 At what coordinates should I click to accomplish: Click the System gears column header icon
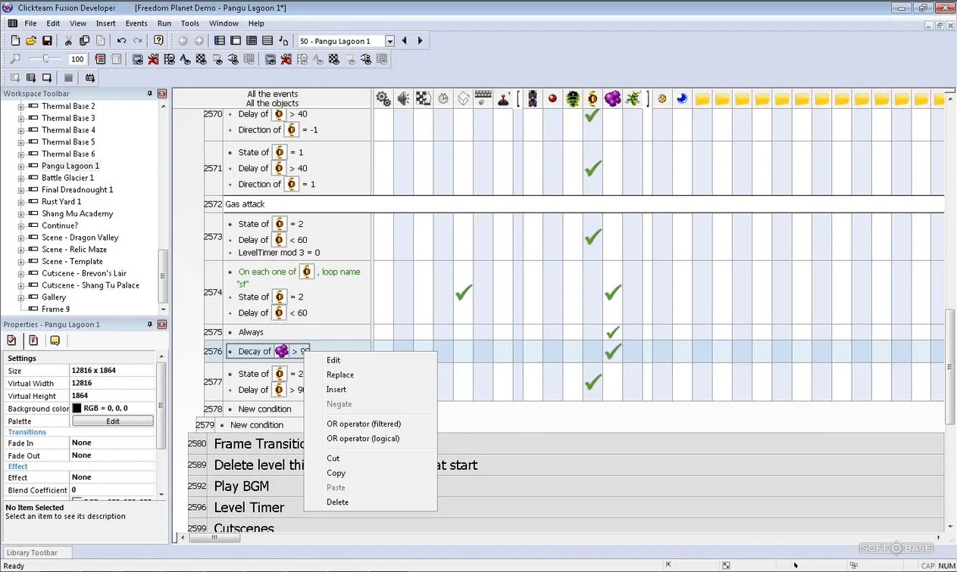point(383,98)
